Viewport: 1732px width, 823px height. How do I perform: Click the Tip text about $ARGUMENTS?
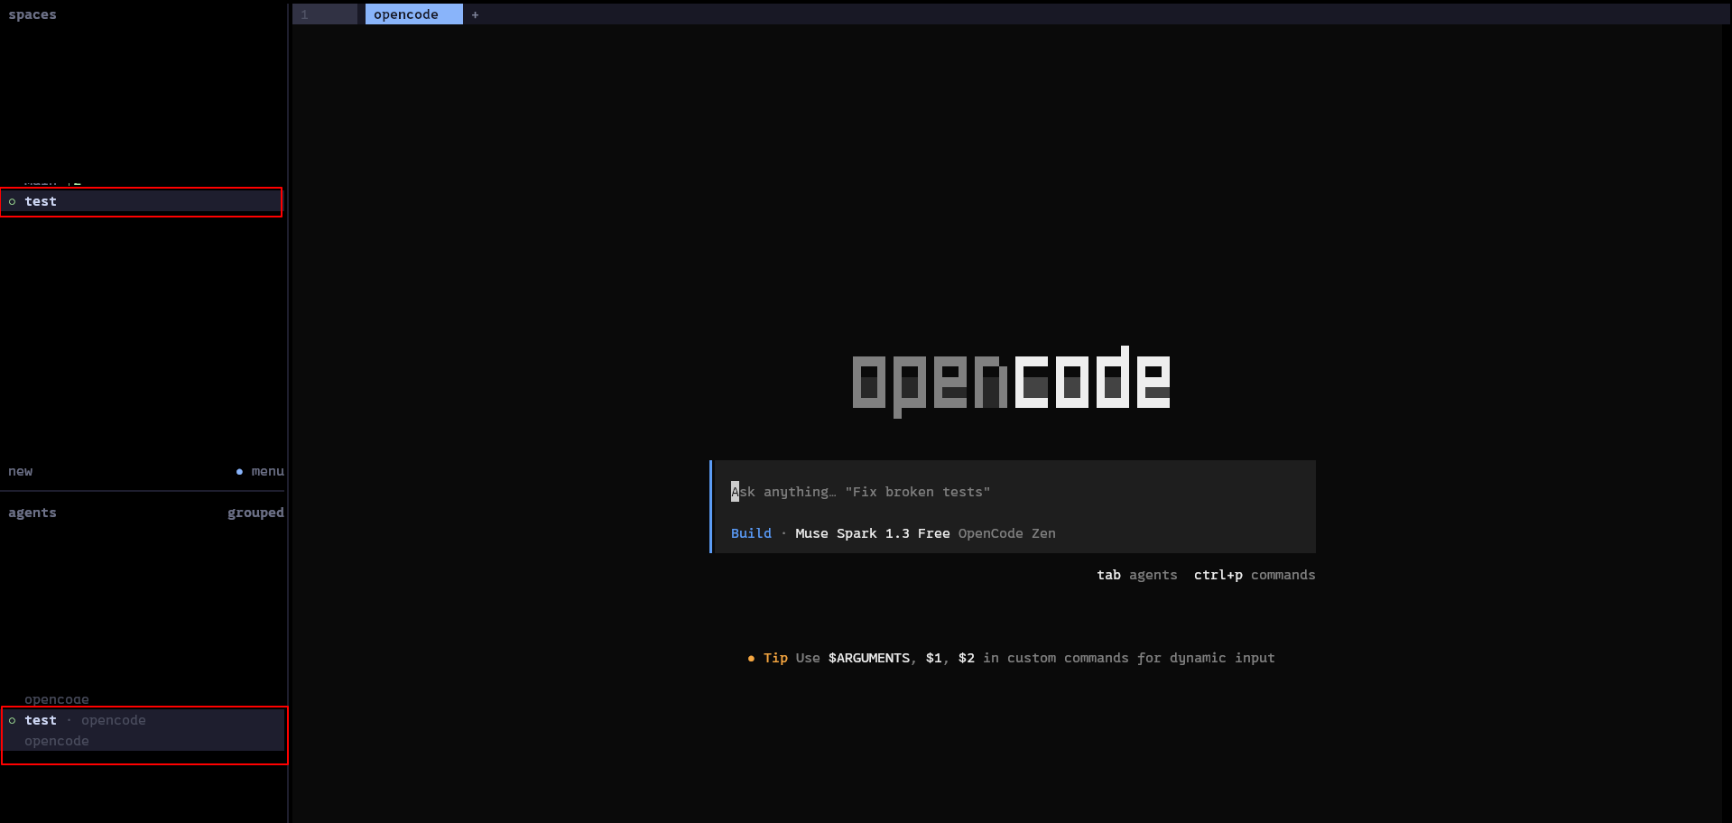[x=1011, y=658]
